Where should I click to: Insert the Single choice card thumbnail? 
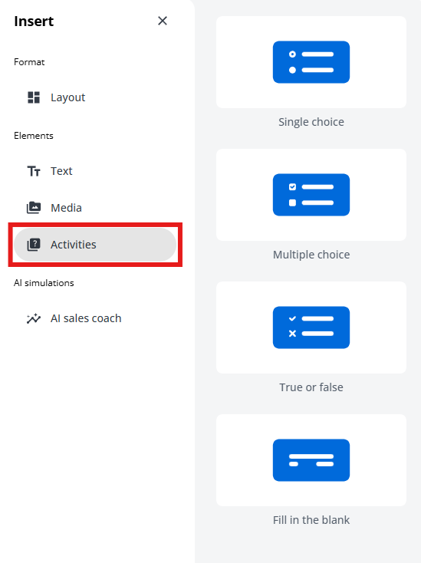click(x=311, y=62)
